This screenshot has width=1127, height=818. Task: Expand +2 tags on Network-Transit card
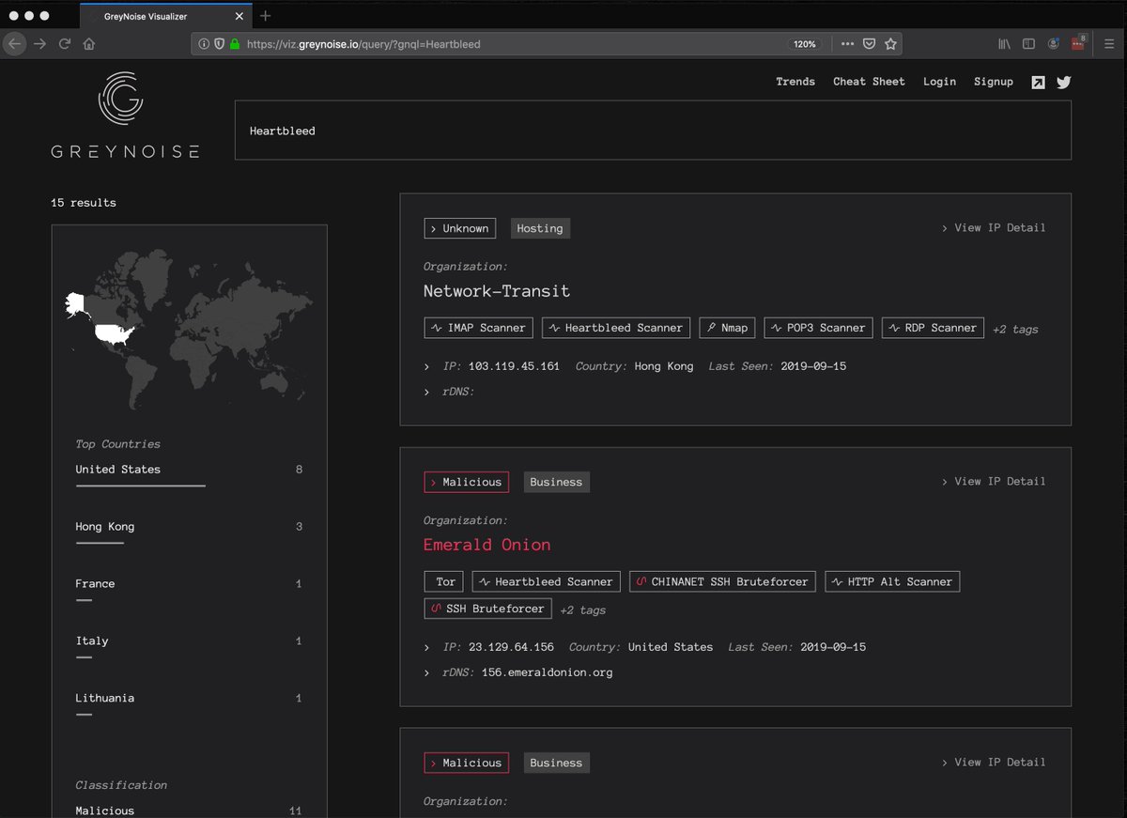point(1015,330)
